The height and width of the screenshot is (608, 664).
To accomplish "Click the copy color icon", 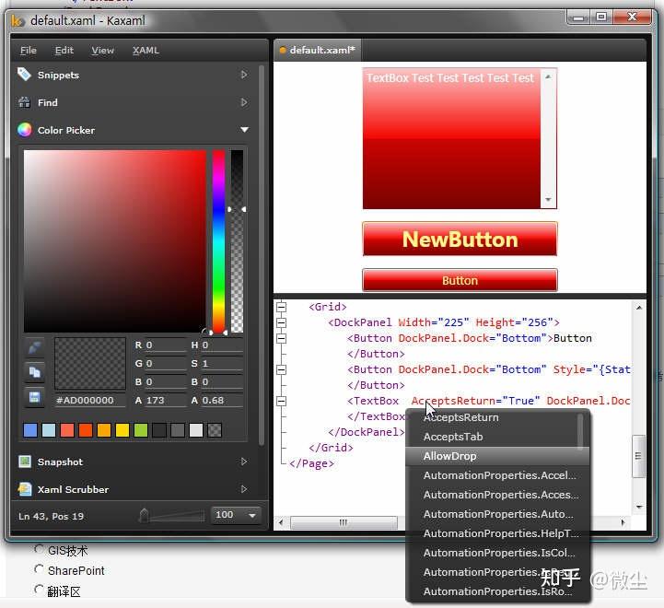I will point(34,372).
